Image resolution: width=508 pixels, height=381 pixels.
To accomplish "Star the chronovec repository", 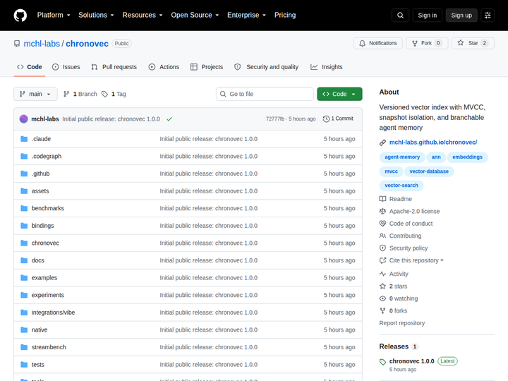I will coord(473,43).
